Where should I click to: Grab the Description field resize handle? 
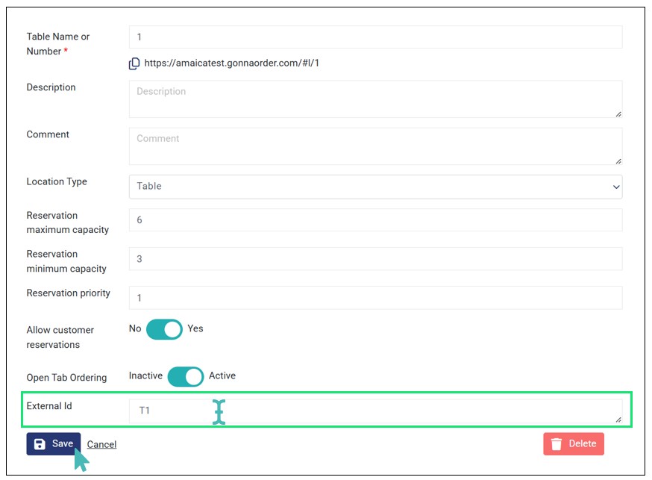tap(618, 114)
